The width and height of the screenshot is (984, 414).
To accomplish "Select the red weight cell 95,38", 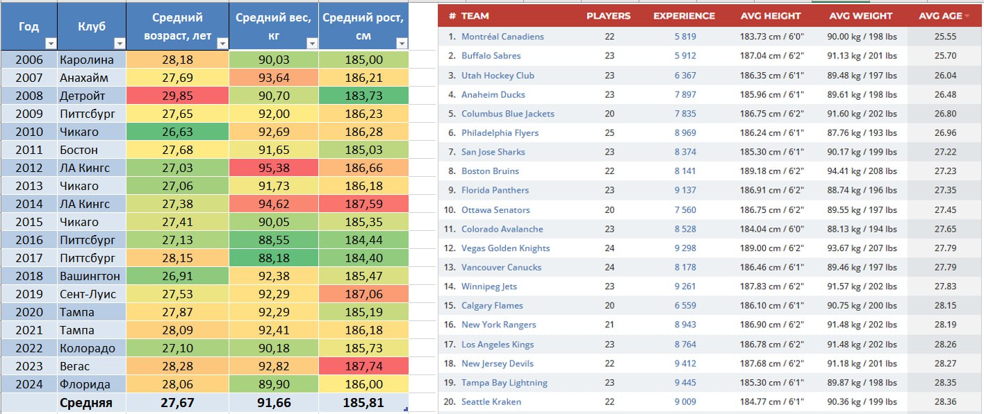I will 274,169.
